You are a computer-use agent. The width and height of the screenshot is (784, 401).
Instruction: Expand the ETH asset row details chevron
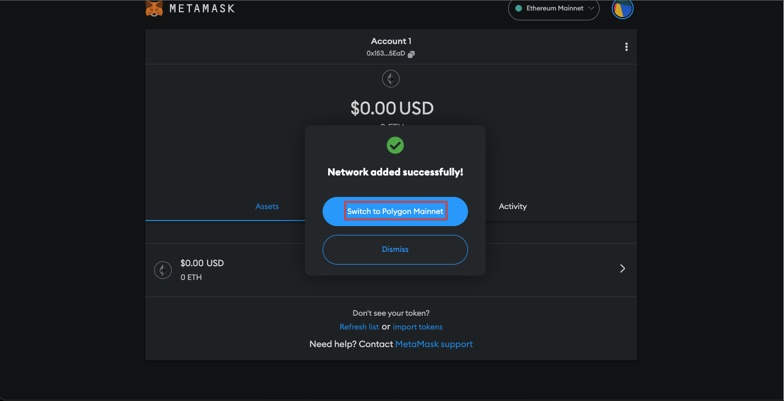coord(622,268)
